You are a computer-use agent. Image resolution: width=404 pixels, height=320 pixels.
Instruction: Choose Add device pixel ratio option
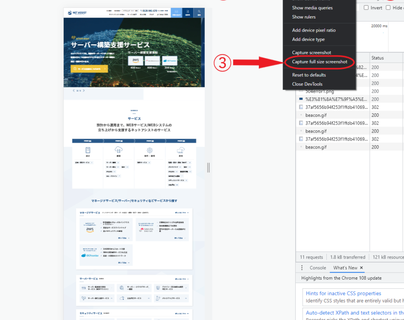click(x=314, y=30)
